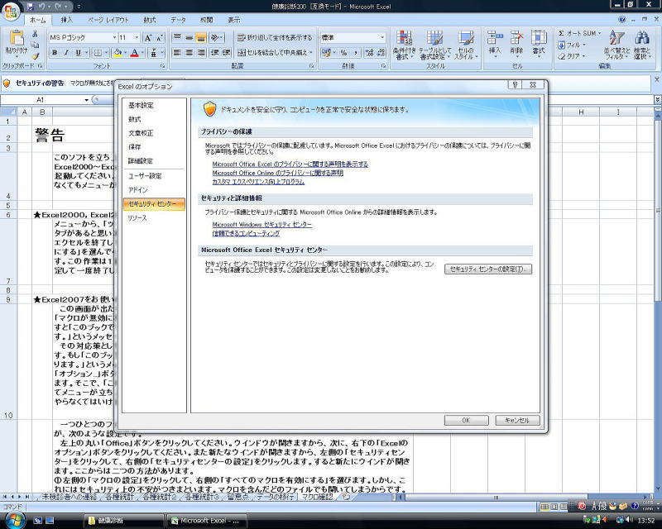Open the fill color dropdown arrow

126,53
